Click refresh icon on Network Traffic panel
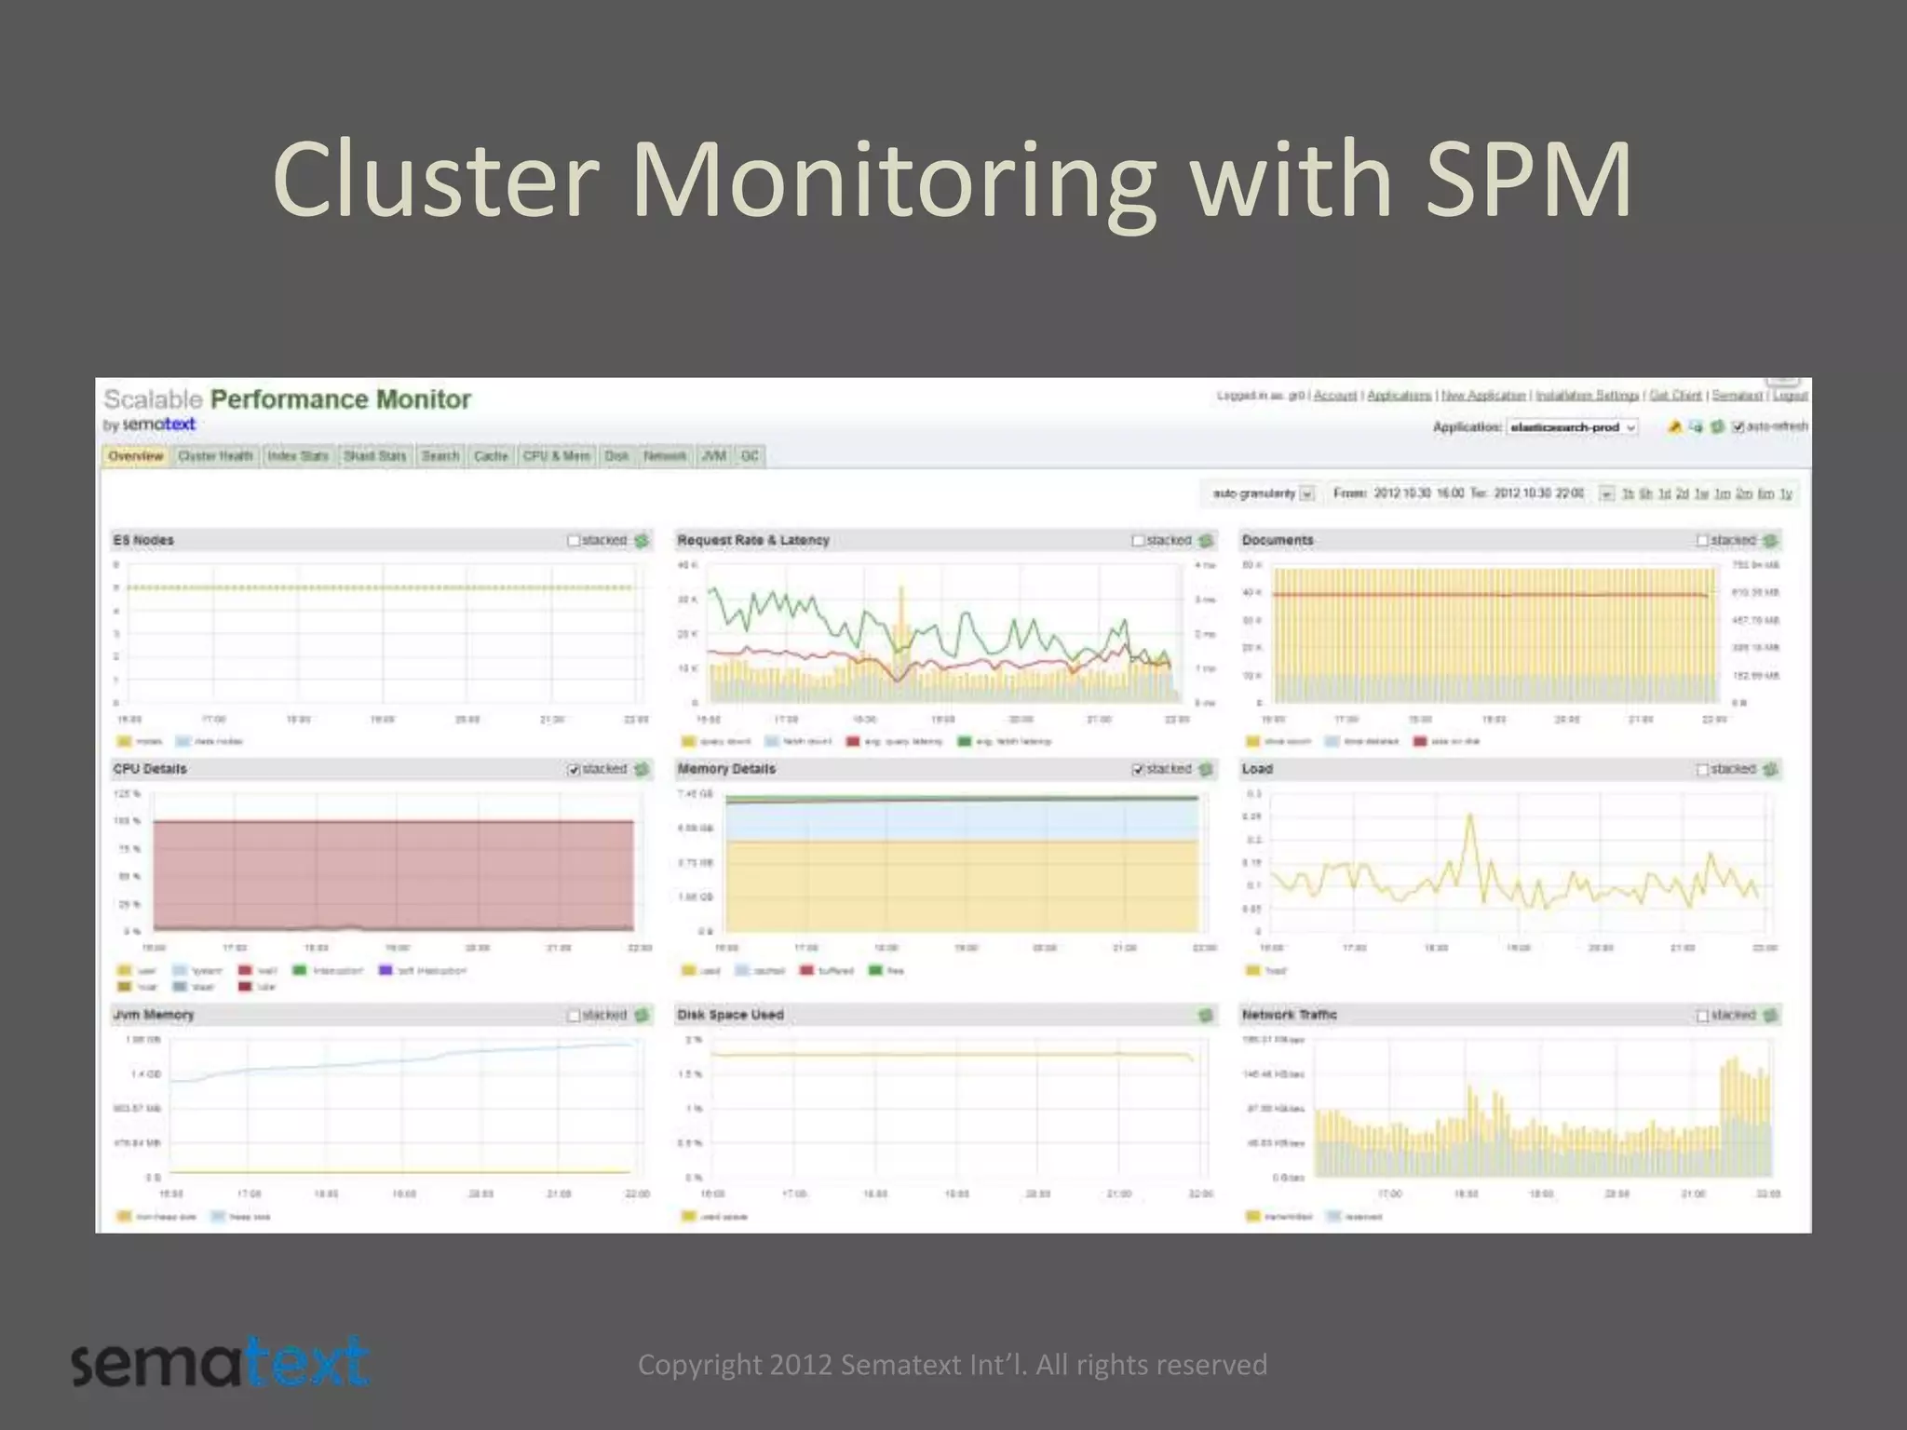 pyautogui.click(x=1770, y=1015)
